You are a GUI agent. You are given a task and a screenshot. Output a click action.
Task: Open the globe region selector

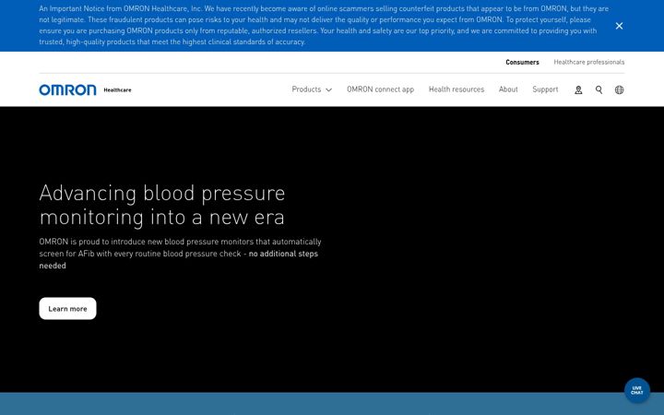click(619, 89)
